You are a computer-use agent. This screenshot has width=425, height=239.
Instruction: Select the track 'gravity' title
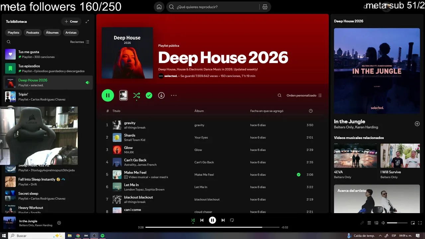pyautogui.click(x=130, y=123)
